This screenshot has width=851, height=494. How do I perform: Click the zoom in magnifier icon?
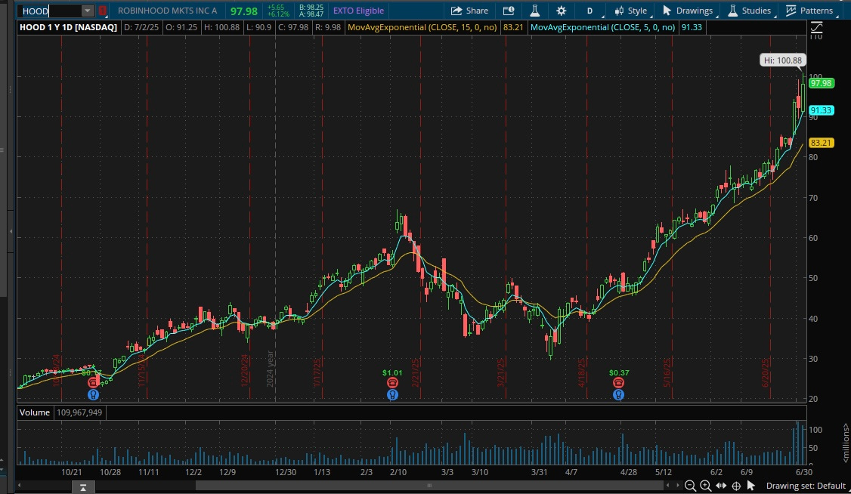tap(705, 486)
